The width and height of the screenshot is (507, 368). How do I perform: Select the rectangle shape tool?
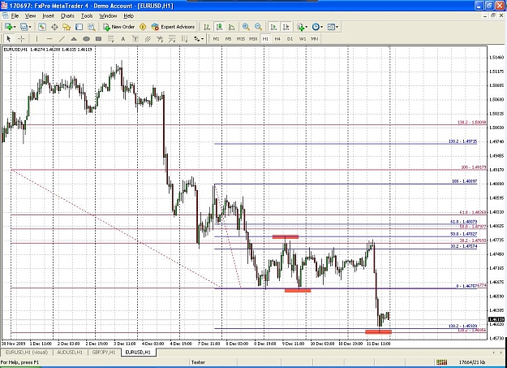(98, 39)
